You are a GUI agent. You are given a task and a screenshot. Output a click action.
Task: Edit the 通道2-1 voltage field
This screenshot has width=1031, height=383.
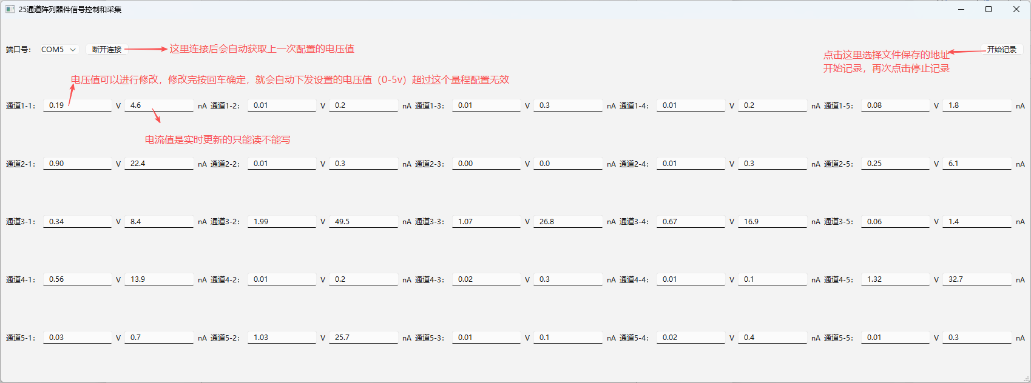point(77,164)
